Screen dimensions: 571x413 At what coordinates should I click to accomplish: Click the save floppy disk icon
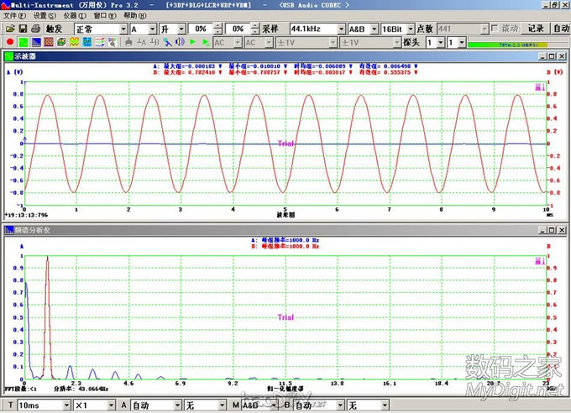coord(23,29)
